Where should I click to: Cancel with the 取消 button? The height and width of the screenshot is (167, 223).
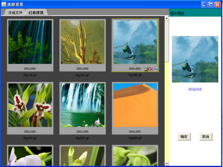tap(206, 137)
